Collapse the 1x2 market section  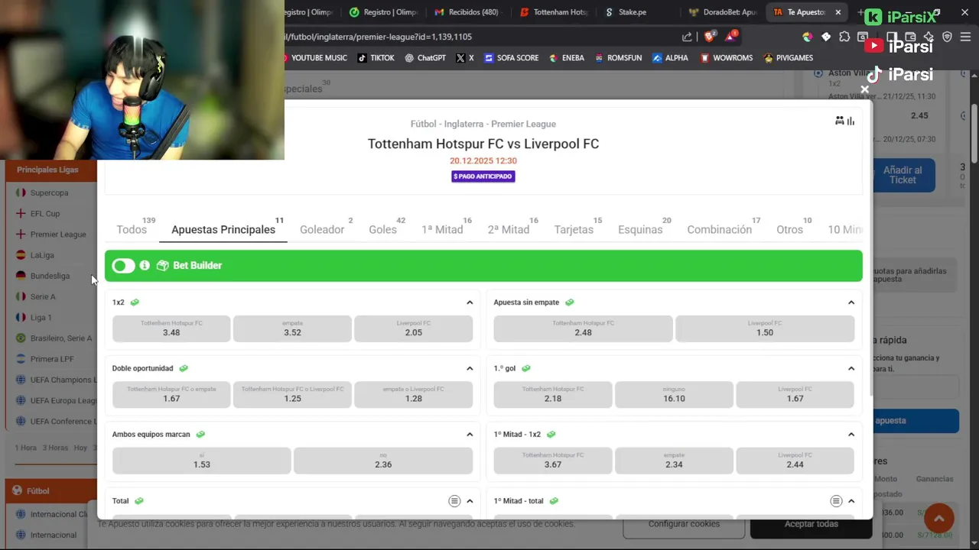(x=470, y=302)
